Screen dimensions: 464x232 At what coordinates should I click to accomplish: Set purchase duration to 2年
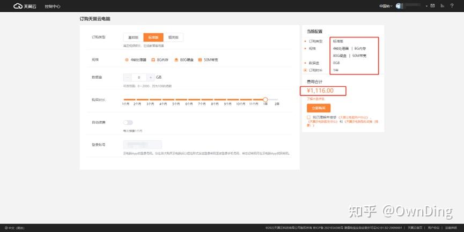click(x=277, y=104)
